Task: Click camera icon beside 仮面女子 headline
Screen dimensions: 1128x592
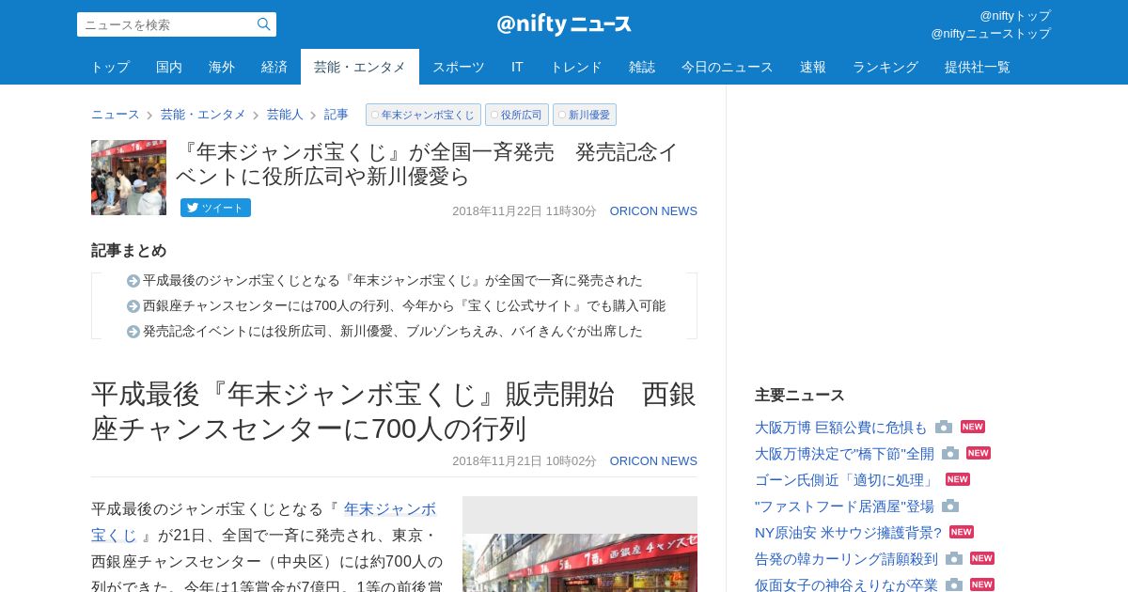Action: [954, 584]
